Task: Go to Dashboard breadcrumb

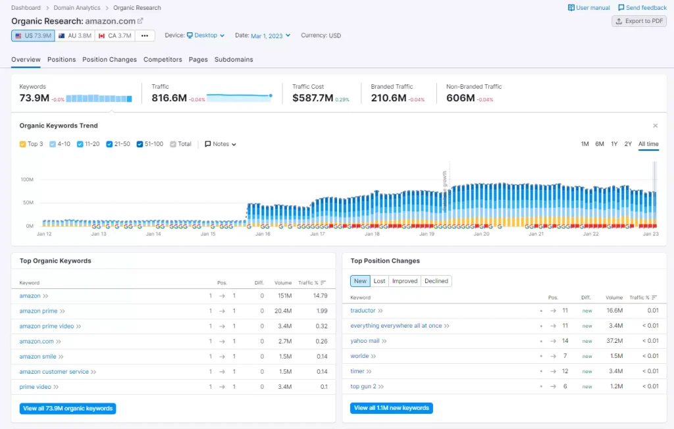Action: [26, 8]
